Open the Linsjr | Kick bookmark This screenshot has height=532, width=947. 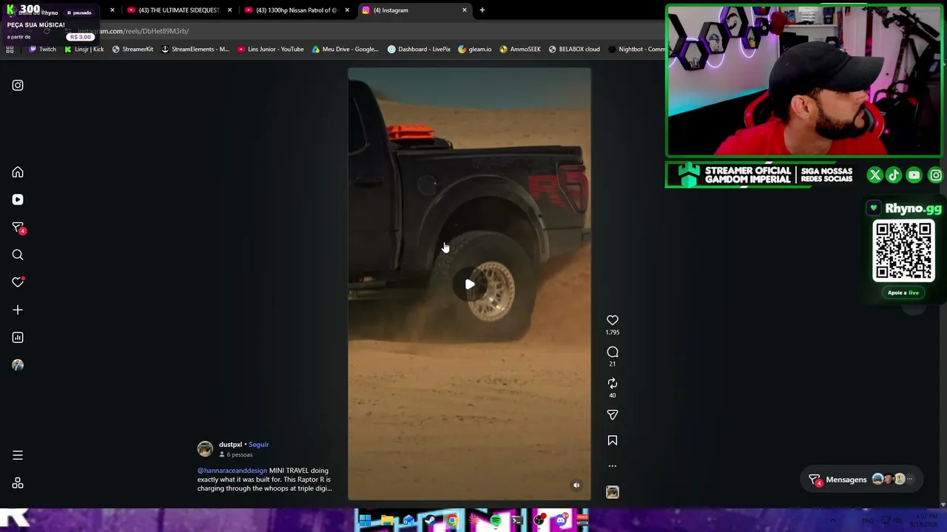coord(84,50)
